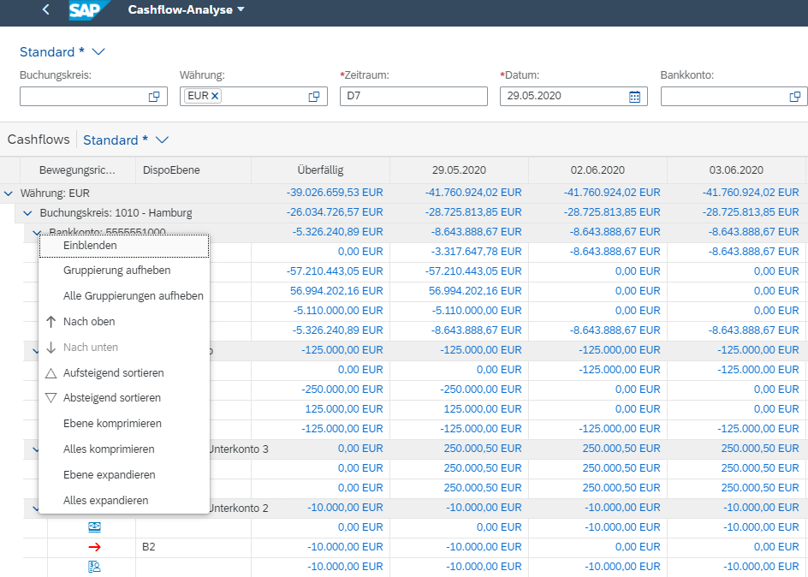808x577 pixels.
Task: Open value help for Bankkonto field
Action: (x=794, y=97)
